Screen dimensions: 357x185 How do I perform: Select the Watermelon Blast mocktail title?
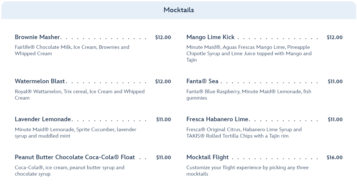40,81
